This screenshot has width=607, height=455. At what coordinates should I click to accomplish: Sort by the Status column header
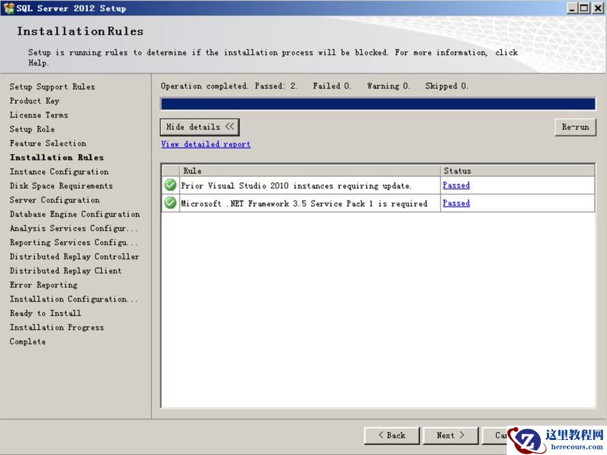click(517, 171)
